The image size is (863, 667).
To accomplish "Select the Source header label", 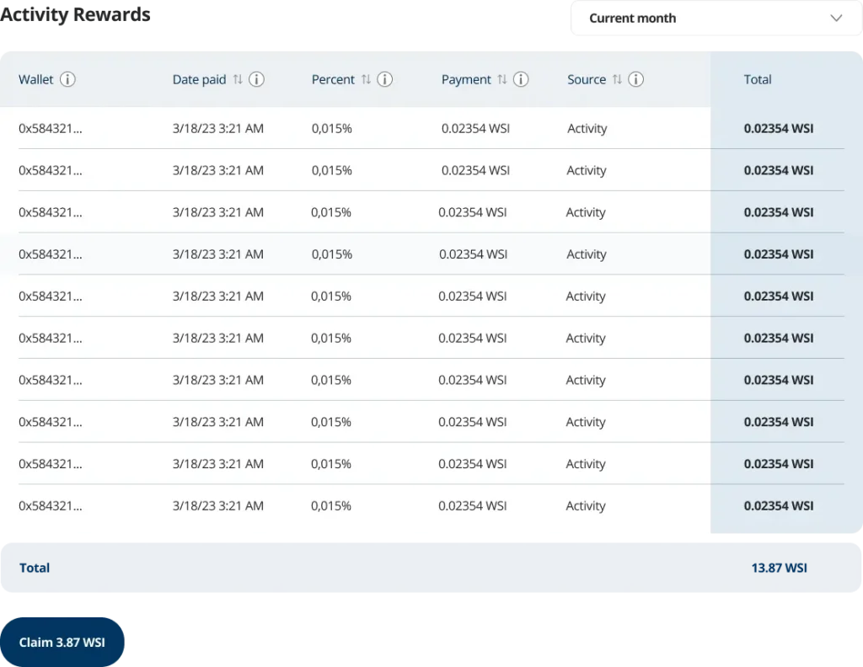I will [587, 79].
